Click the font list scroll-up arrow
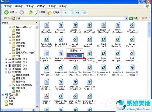Screen dimensions: 152x112 point(149,23)
